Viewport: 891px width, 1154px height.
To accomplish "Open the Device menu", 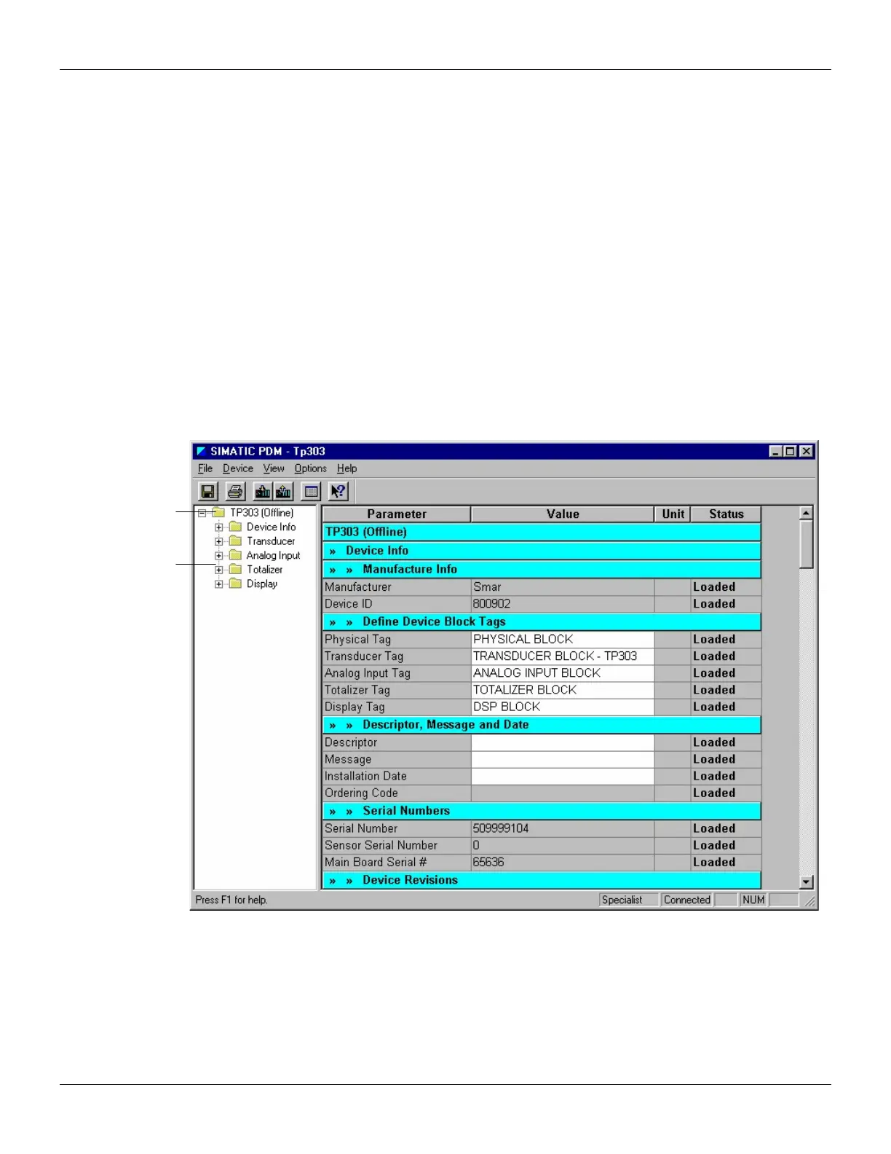I will 238,468.
